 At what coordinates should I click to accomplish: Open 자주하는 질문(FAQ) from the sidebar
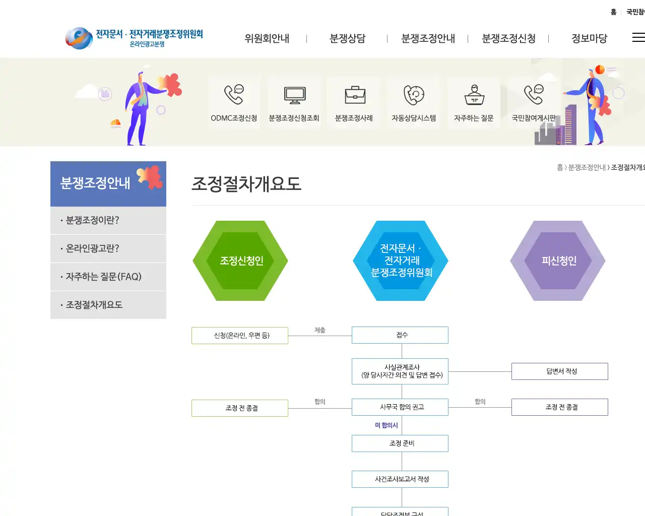tap(103, 277)
